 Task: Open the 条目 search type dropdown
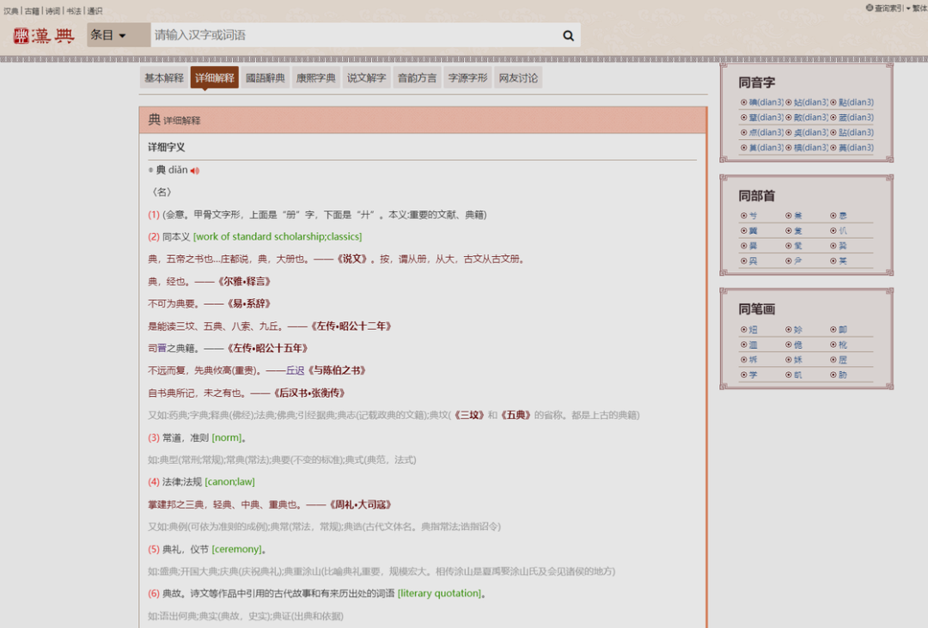108,35
